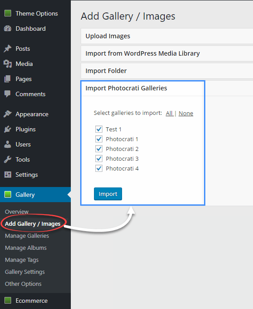Click the Posts pushpin icon
Screen dimensions: 253x309
point(8,49)
